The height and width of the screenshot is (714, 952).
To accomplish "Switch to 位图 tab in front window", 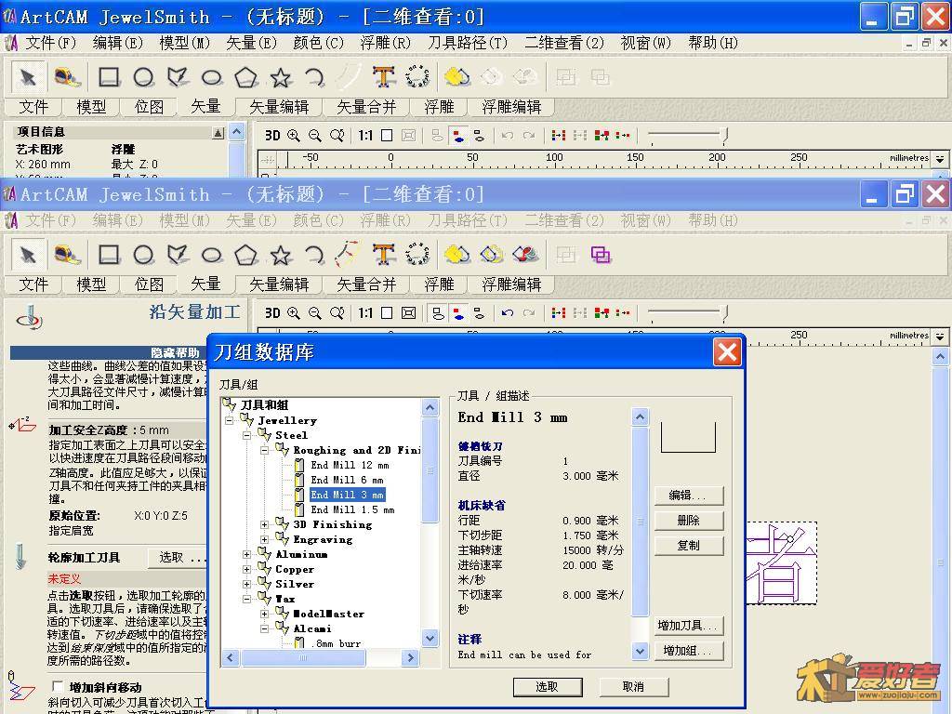I will (149, 284).
